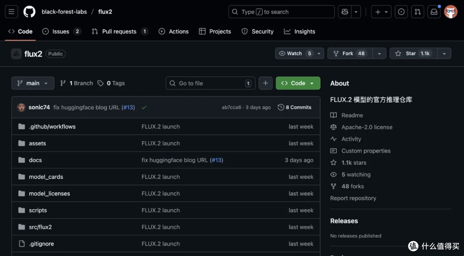
Task: Click the commit status checkmark
Action: pyautogui.click(x=144, y=108)
